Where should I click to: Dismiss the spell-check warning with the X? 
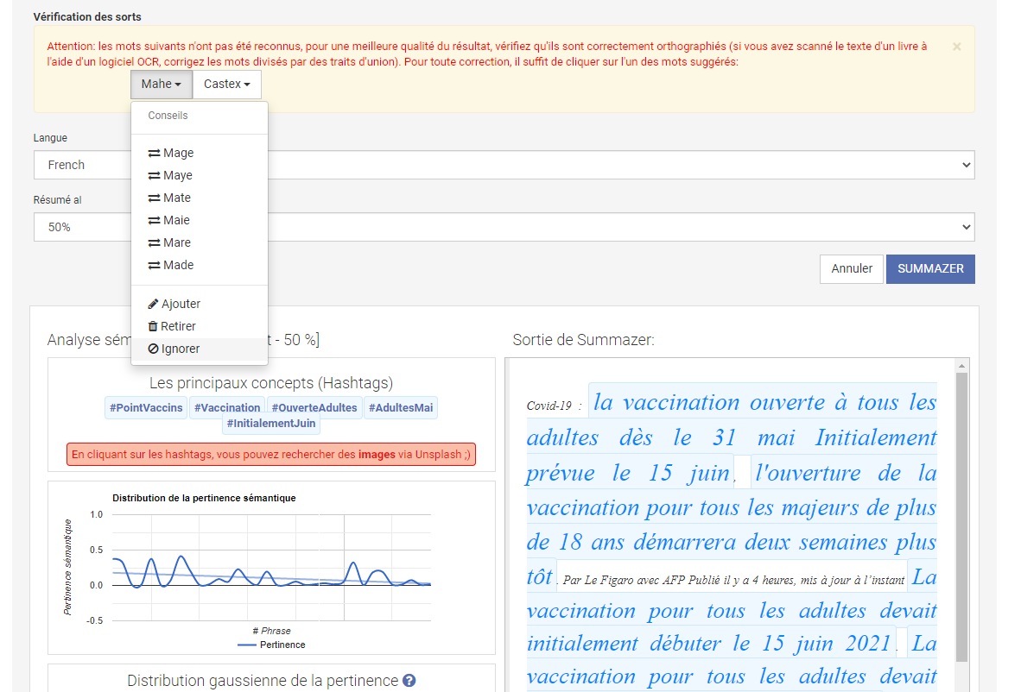[956, 47]
